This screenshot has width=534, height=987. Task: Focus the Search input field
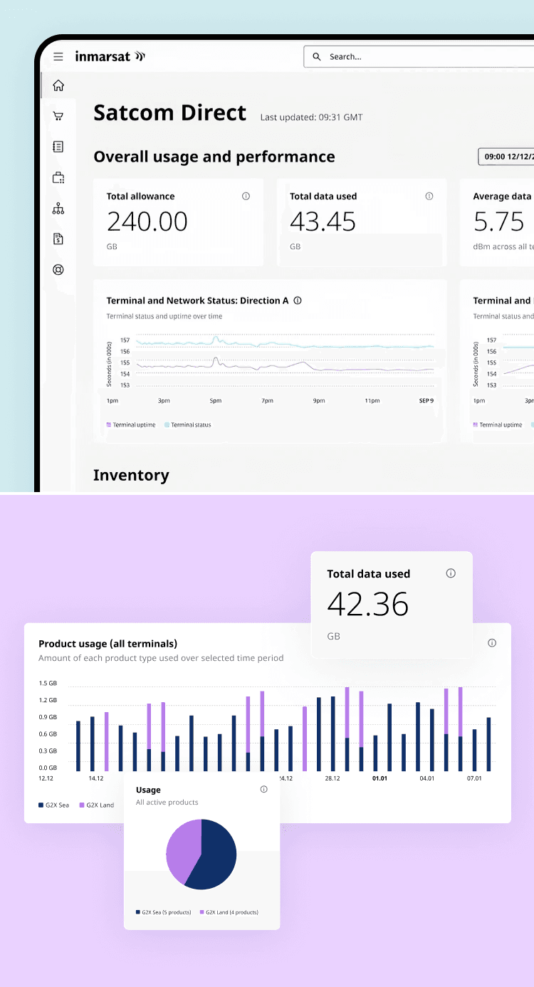tap(419, 57)
